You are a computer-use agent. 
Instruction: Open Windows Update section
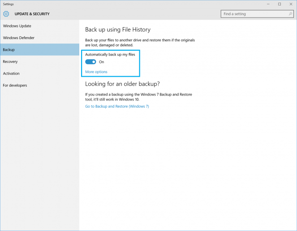(x=39, y=26)
